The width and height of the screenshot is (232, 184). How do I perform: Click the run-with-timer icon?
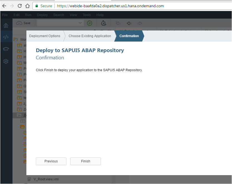point(103,23)
